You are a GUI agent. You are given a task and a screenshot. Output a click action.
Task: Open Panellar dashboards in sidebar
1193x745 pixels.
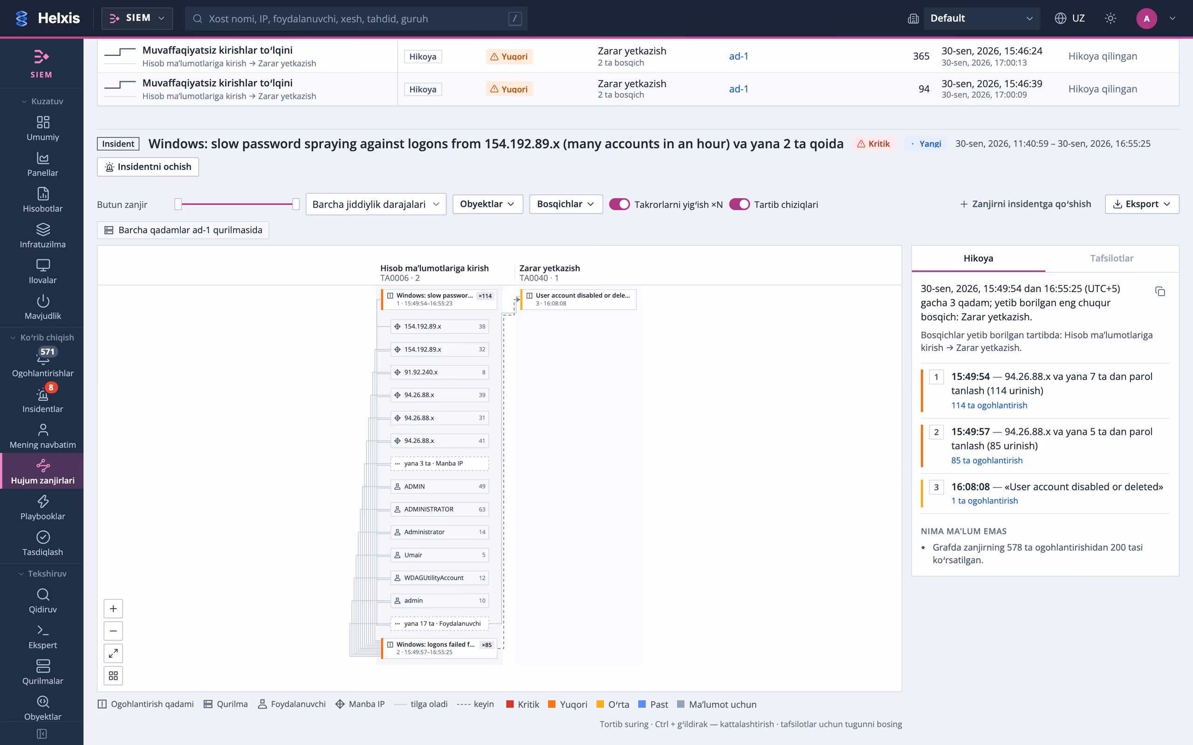(x=42, y=164)
